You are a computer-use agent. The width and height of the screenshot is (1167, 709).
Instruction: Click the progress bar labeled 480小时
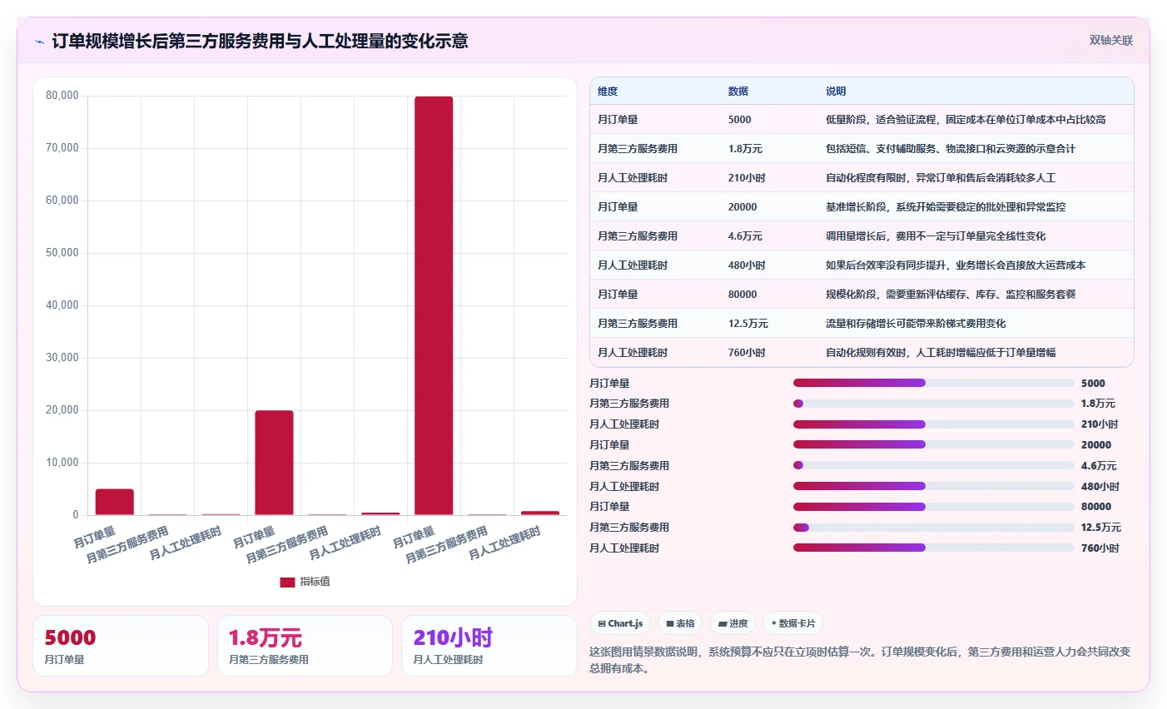(934, 486)
